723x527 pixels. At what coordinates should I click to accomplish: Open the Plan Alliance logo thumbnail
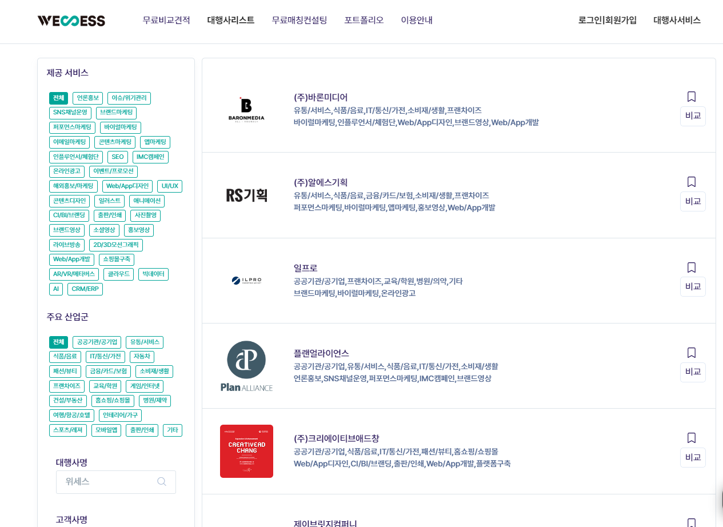pyautogui.click(x=246, y=366)
